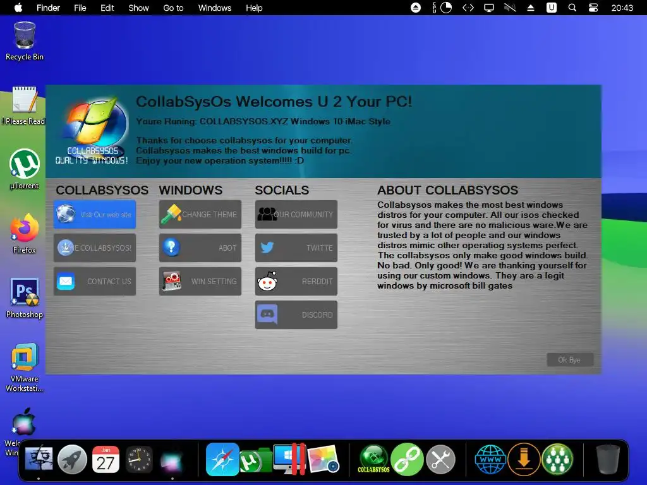Screen dimensions: 647x485
Task: Click the orange download arrow dock icon
Action: pos(524,459)
